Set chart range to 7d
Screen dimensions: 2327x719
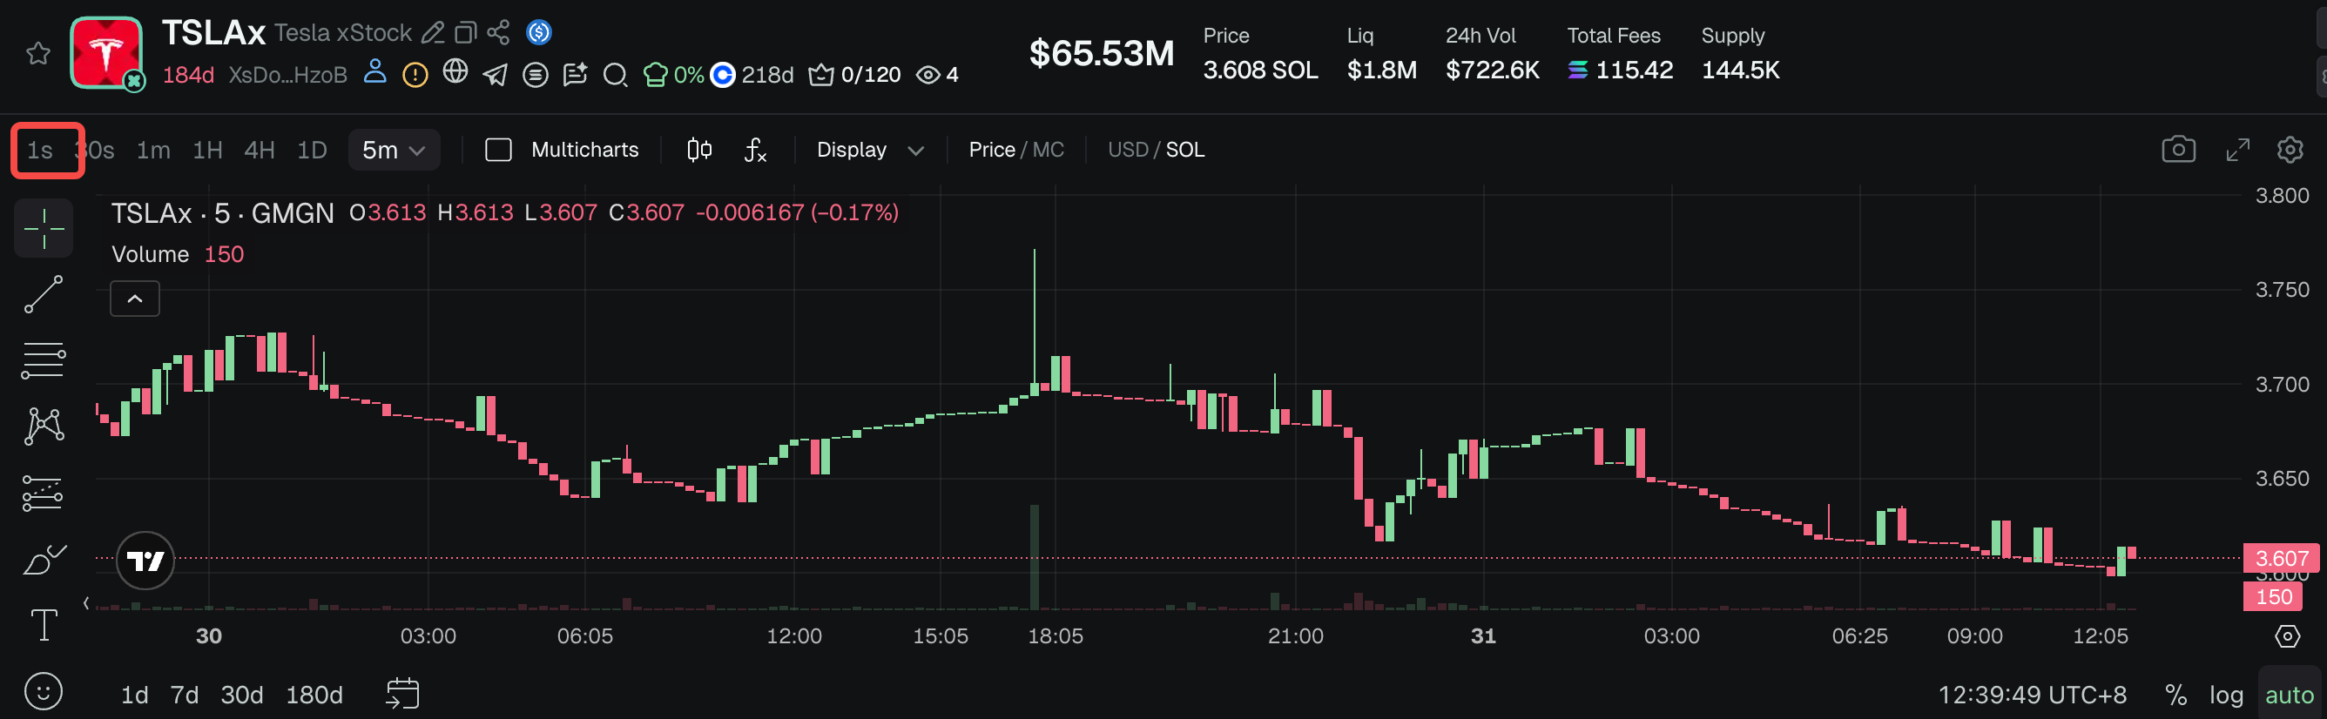(185, 695)
